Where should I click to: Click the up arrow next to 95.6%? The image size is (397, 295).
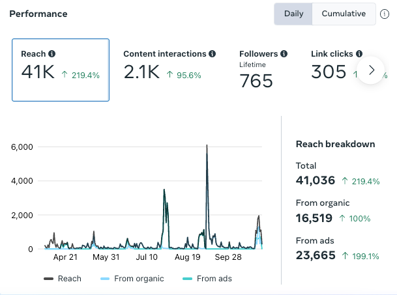click(169, 74)
